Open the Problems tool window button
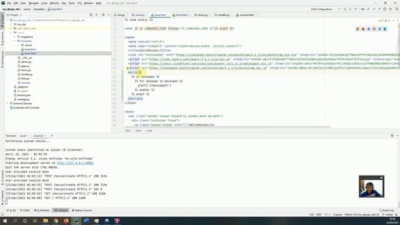Viewport: 400px width, 225px height. click(42, 211)
